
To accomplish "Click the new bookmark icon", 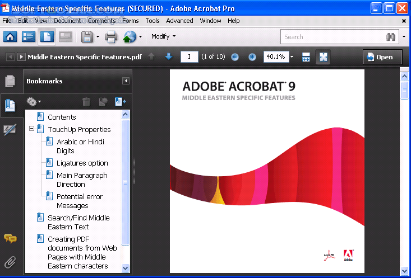I will (x=121, y=102).
